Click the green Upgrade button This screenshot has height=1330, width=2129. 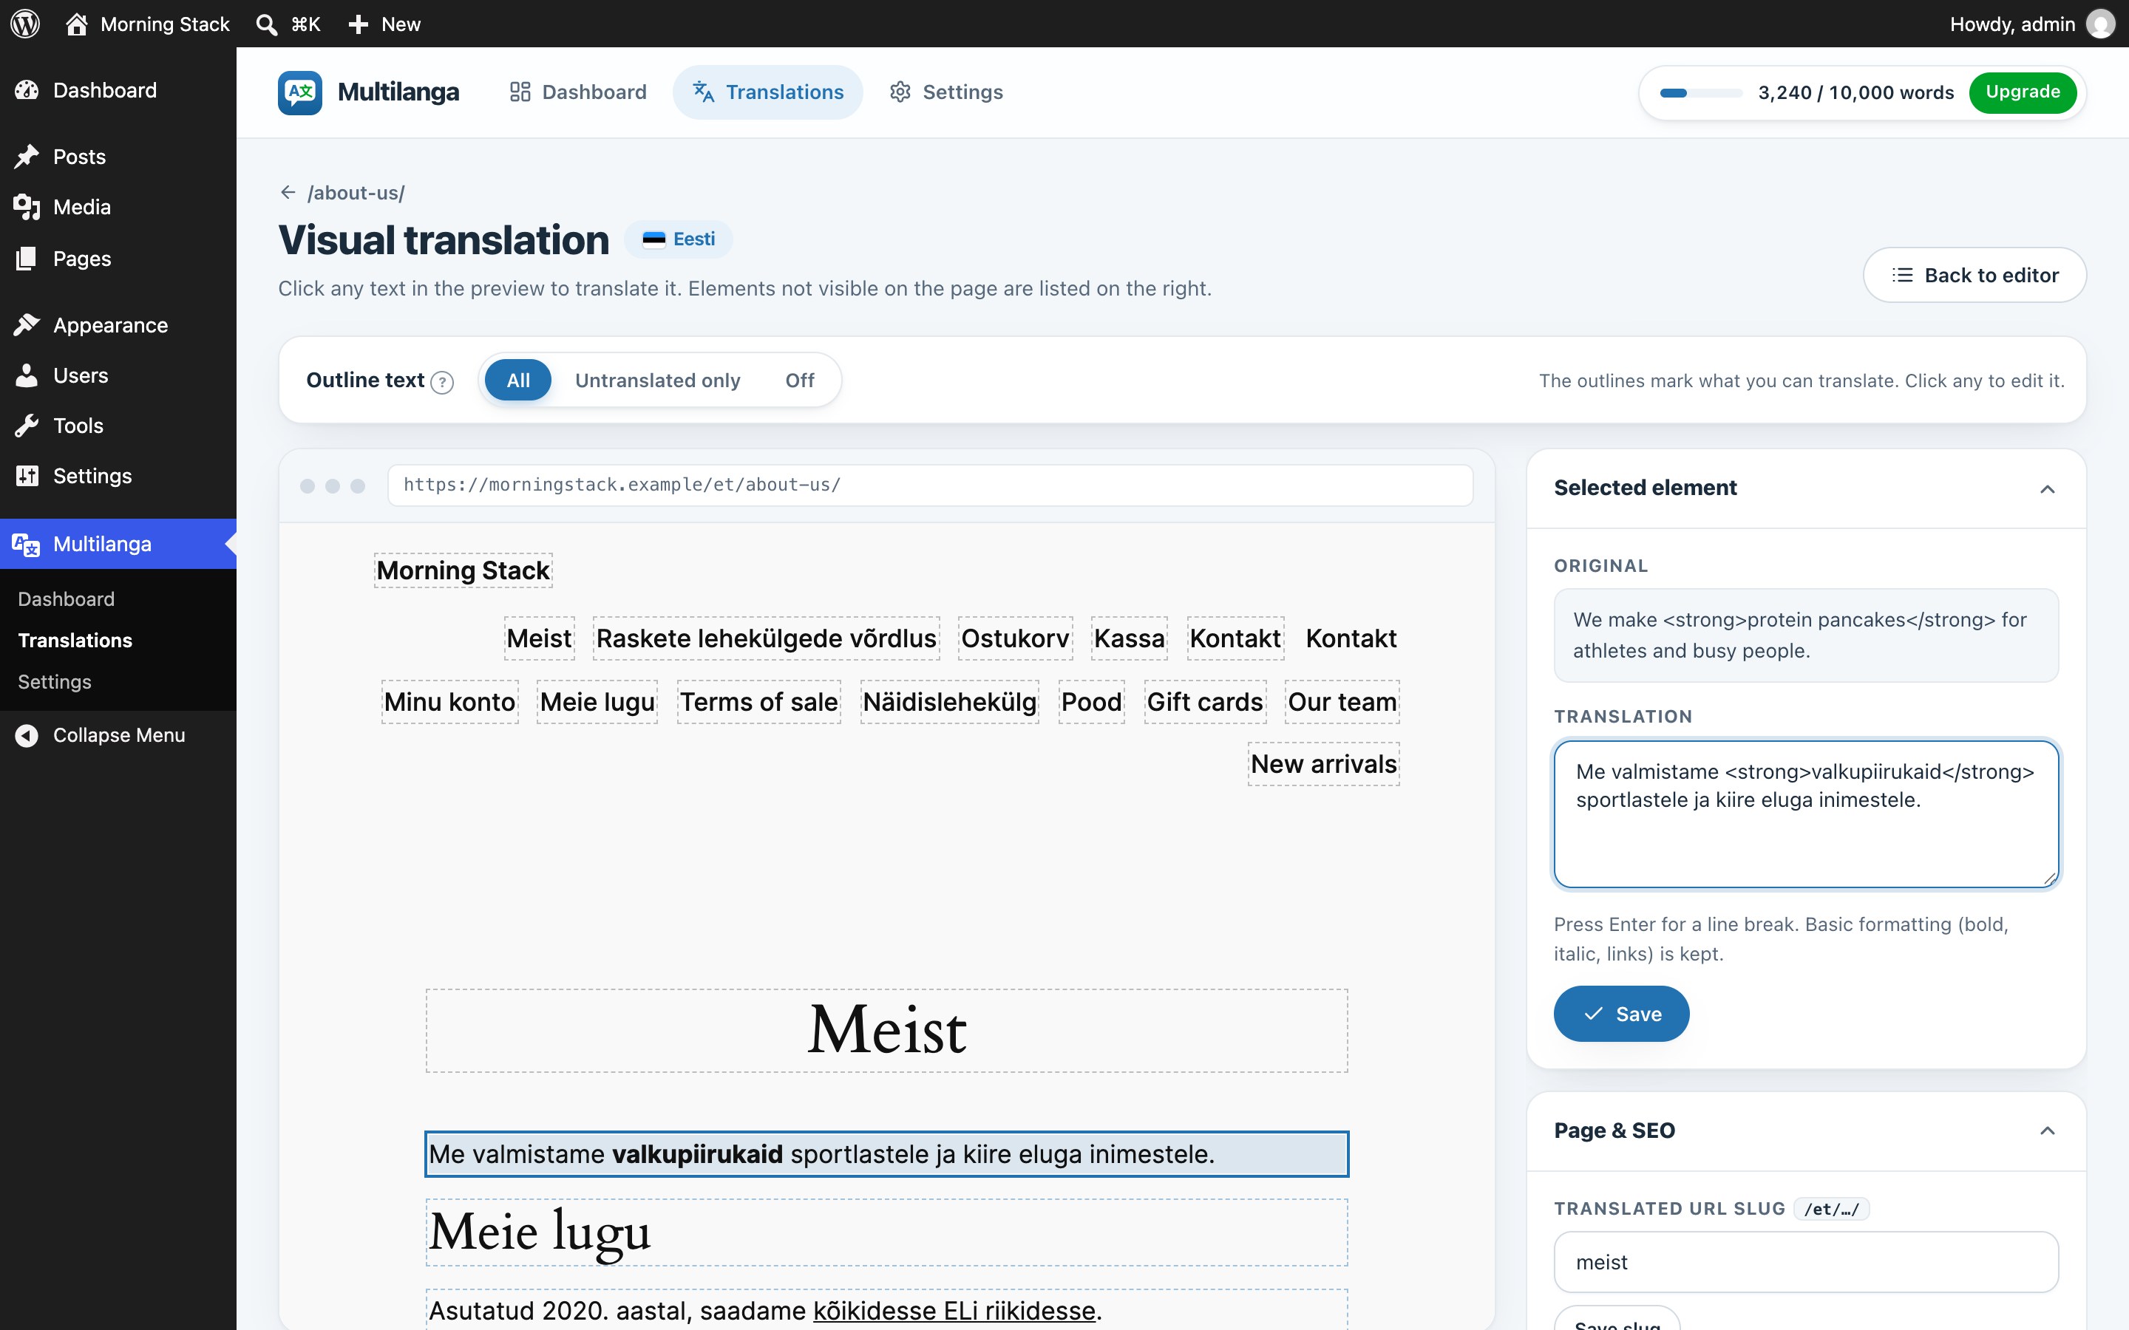point(2023,92)
